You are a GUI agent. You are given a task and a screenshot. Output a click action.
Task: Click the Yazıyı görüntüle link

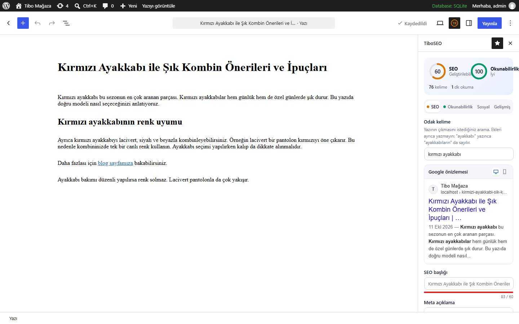click(159, 6)
